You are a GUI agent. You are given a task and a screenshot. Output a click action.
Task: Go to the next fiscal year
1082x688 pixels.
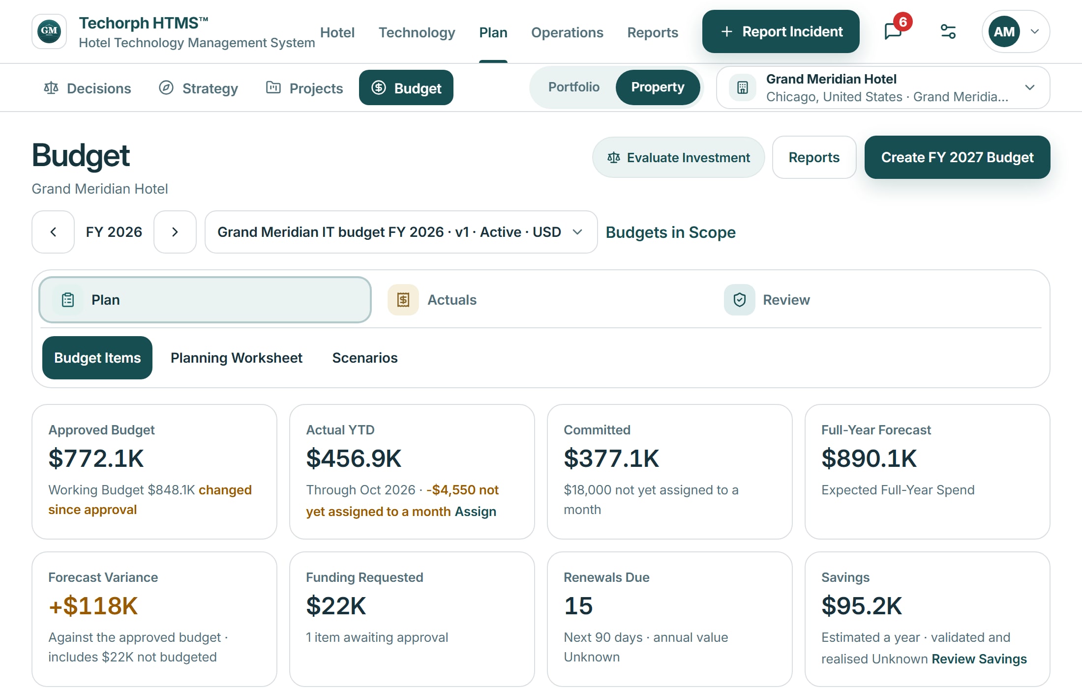point(175,232)
